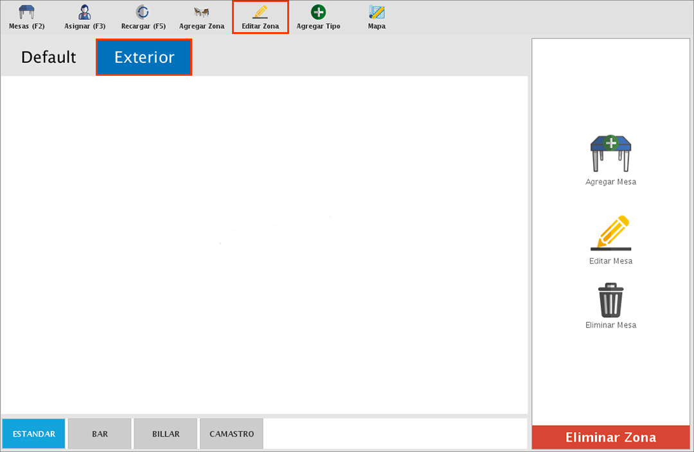The image size is (694, 452).
Task: Click the Eliminar Mesa trash can icon
Action: (x=610, y=300)
